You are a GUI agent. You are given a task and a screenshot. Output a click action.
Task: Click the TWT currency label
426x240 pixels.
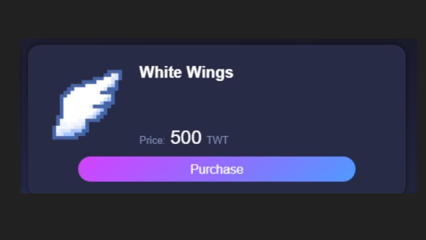(x=217, y=140)
